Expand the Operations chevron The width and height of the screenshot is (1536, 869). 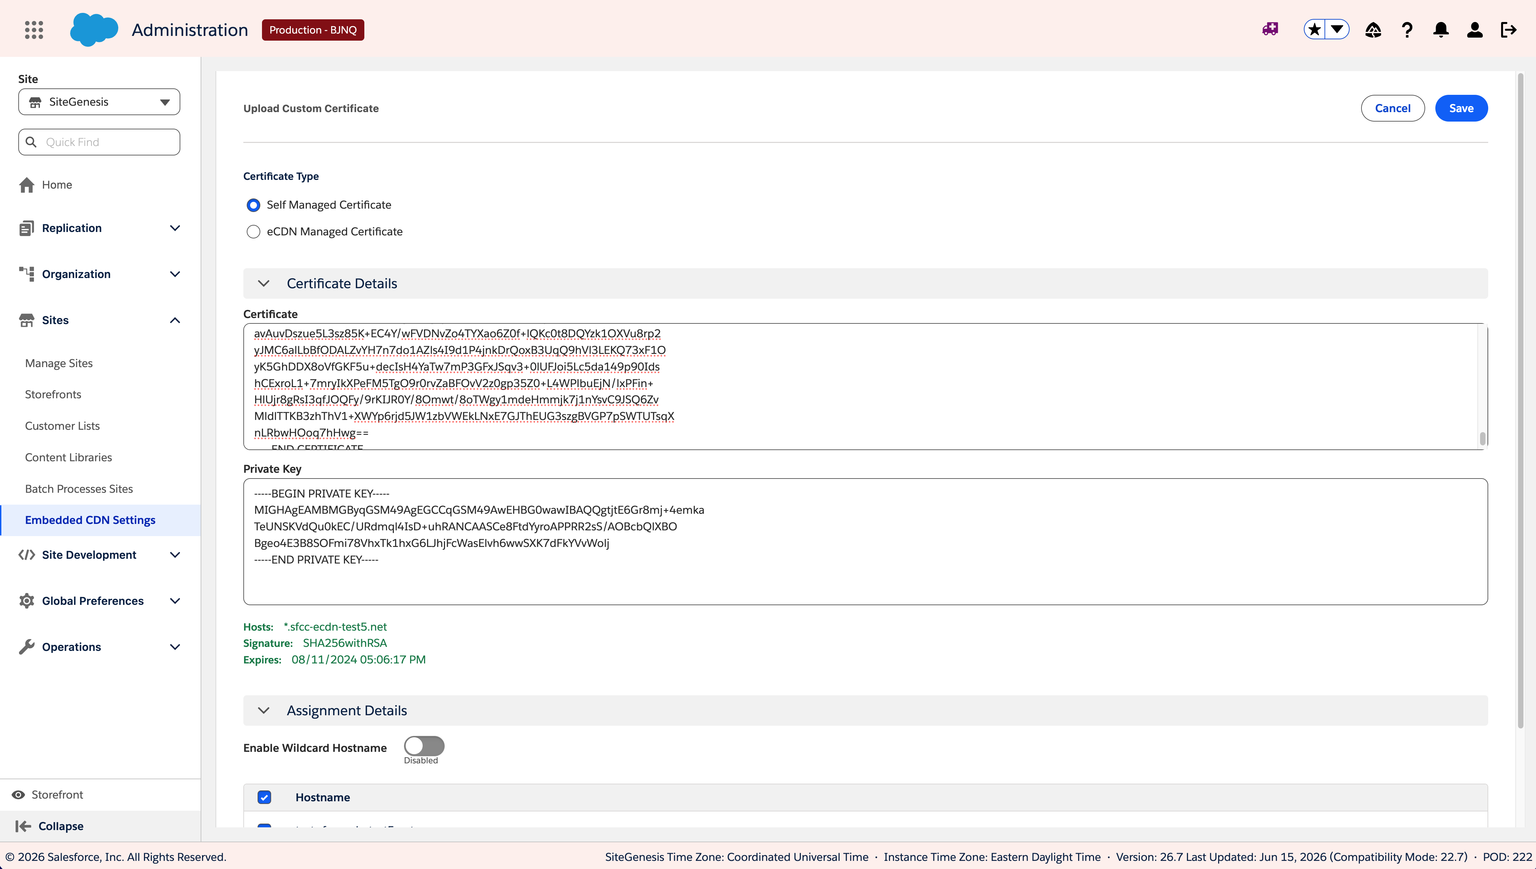[175, 647]
